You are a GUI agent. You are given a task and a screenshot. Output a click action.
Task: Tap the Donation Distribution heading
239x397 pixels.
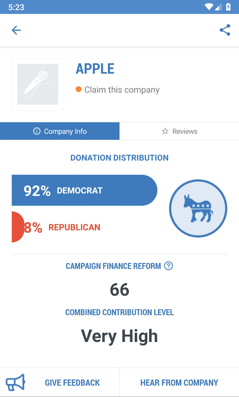(119, 158)
